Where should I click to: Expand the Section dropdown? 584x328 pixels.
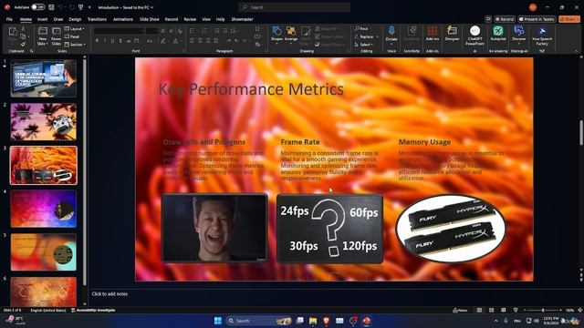[x=75, y=45]
